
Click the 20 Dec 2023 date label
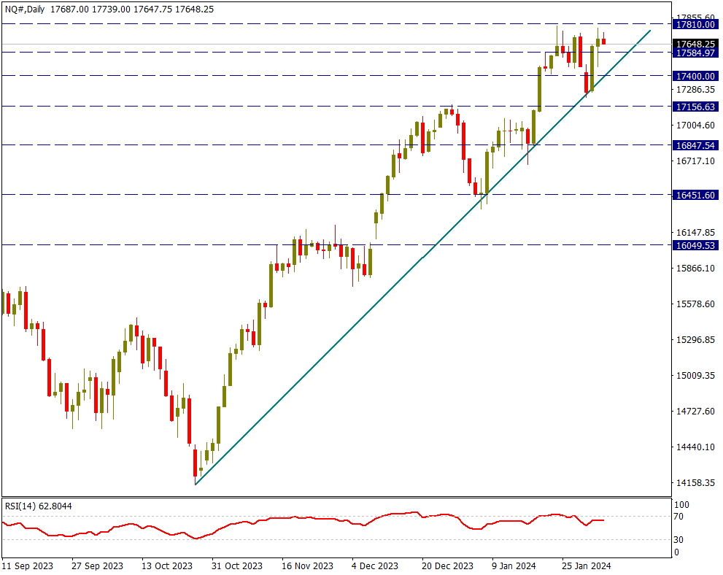pos(447,566)
